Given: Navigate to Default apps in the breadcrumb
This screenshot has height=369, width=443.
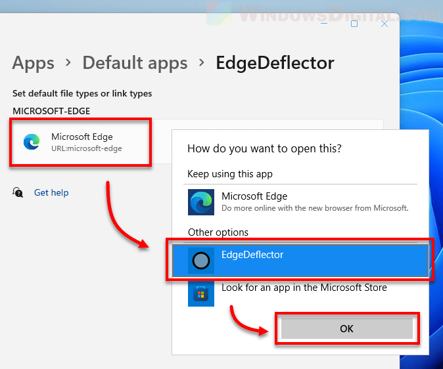Looking at the screenshot, I should tap(135, 62).
